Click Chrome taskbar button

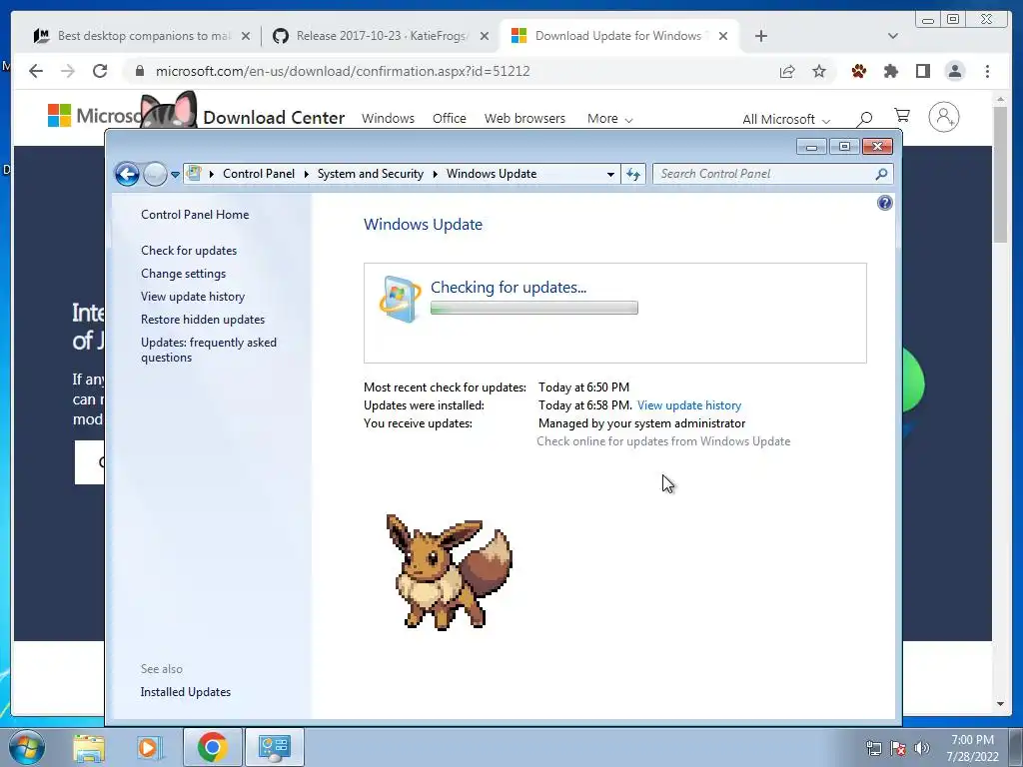point(212,747)
